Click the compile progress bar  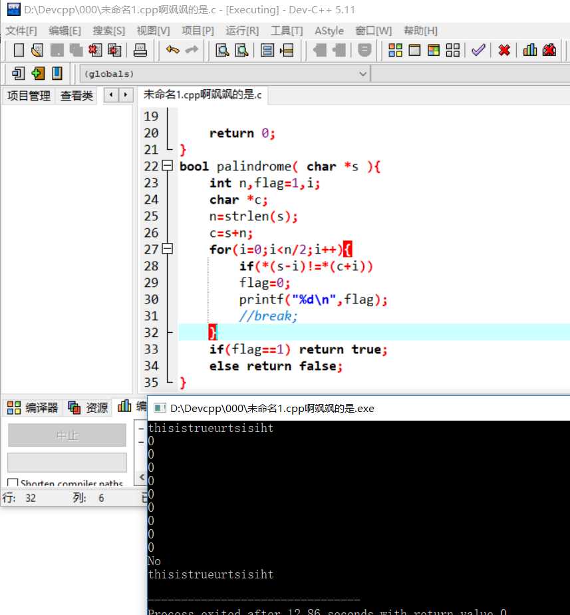tap(67, 463)
